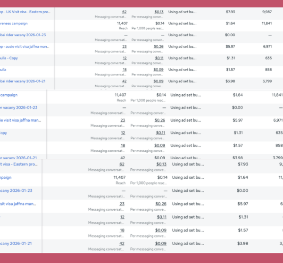Screen dimensions: 283x263
Task: Open the 'opy' campaign link in the middle table
Action: [3, 133]
